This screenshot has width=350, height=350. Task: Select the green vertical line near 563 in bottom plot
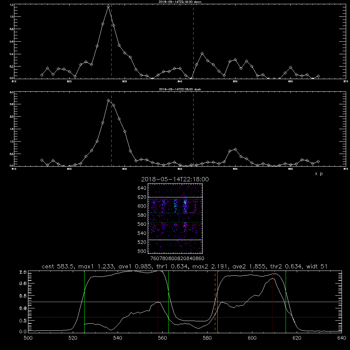[x=169, y=301]
